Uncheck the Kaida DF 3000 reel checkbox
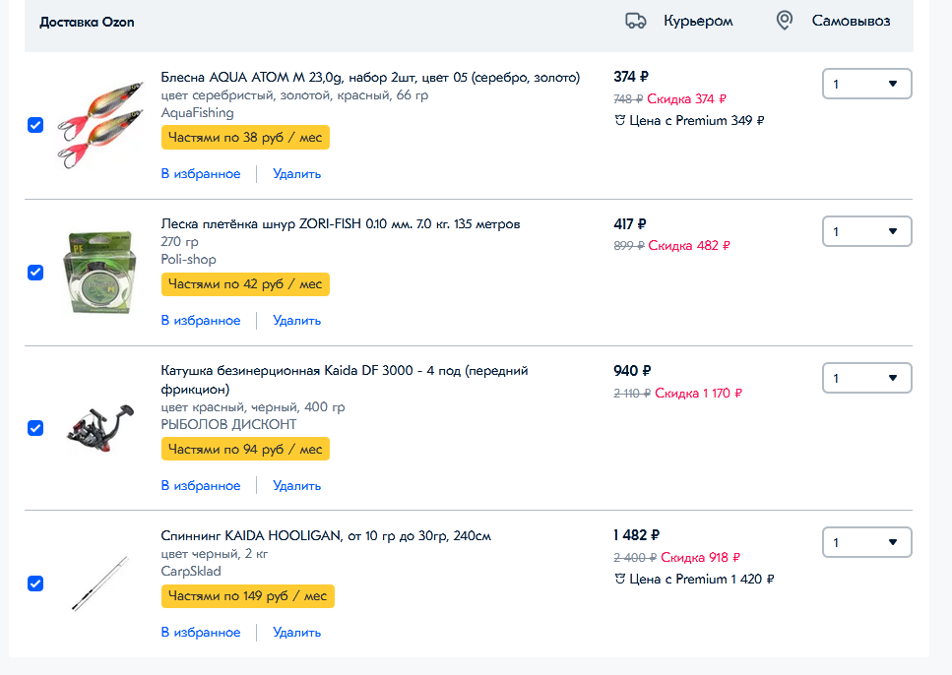The width and height of the screenshot is (952, 675). click(x=35, y=428)
